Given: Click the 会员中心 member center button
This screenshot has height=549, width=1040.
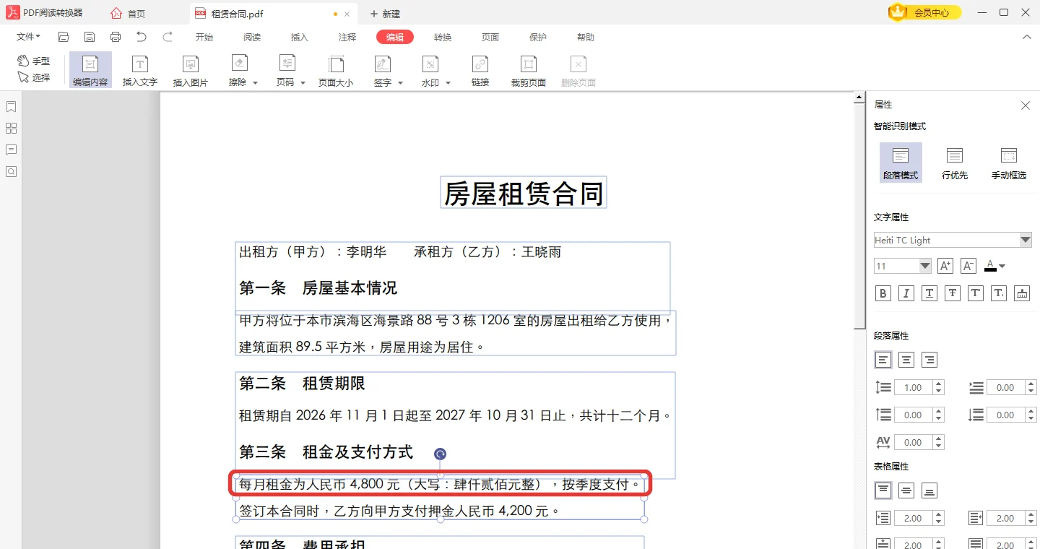Looking at the screenshot, I should click(x=924, y=12).
